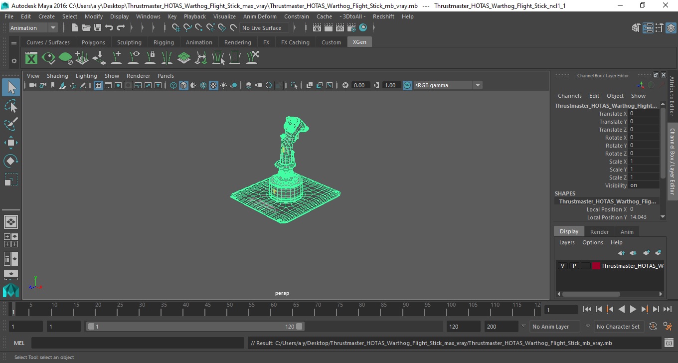Open the shelf settings gear icon
Image resolution: width=678 pixels, height=363 pixels.
tap(14, 61)
